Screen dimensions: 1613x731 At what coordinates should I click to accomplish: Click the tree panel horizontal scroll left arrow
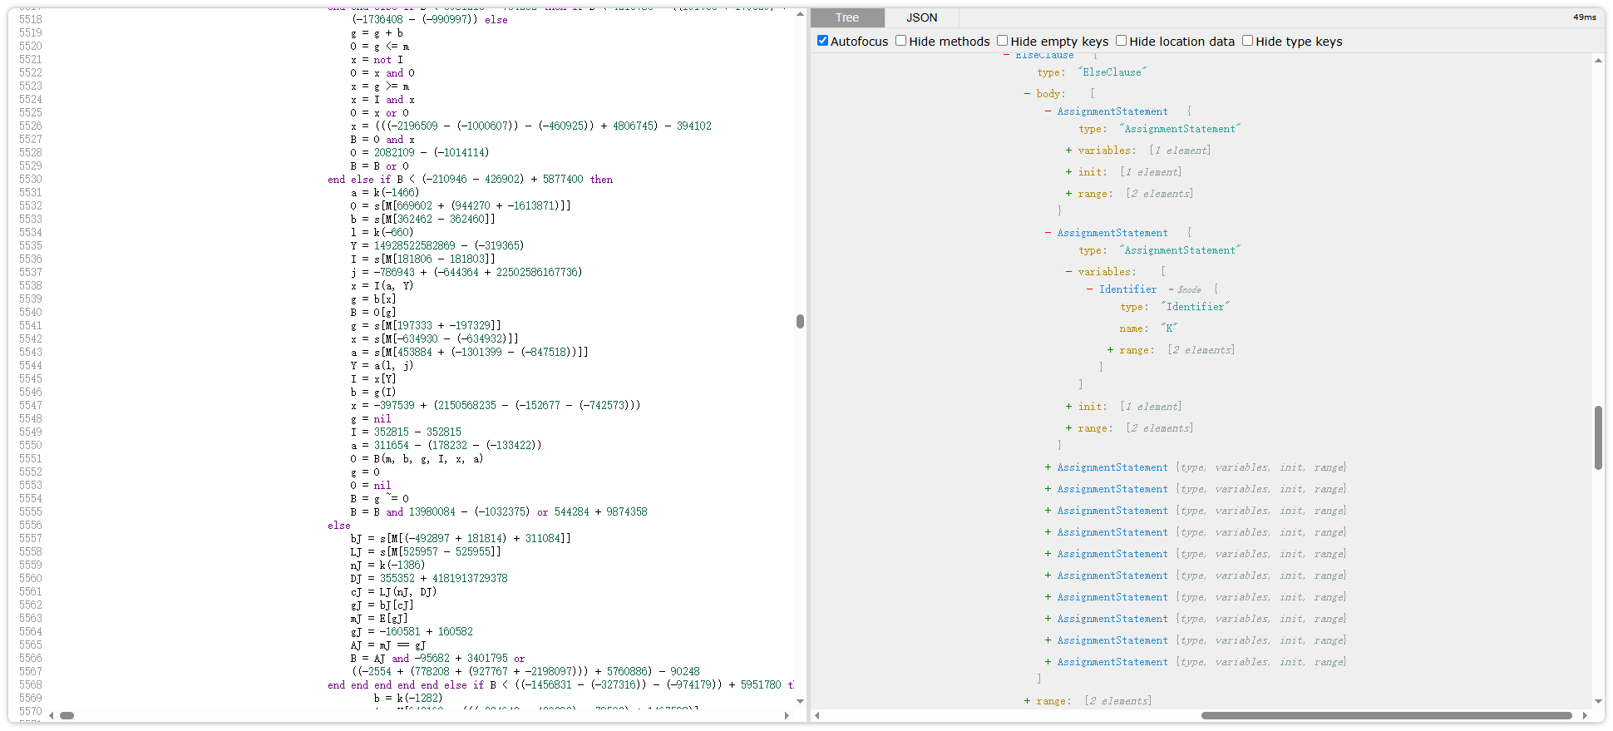coord(817,715)
